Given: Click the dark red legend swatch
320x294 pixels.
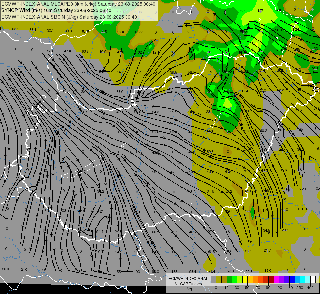Looking at the screenshot, I should coord(271,279).
